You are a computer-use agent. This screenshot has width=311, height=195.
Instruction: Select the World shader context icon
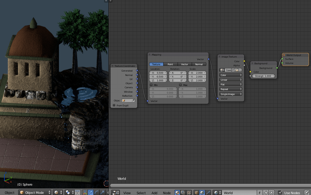[x=202, y=192]
